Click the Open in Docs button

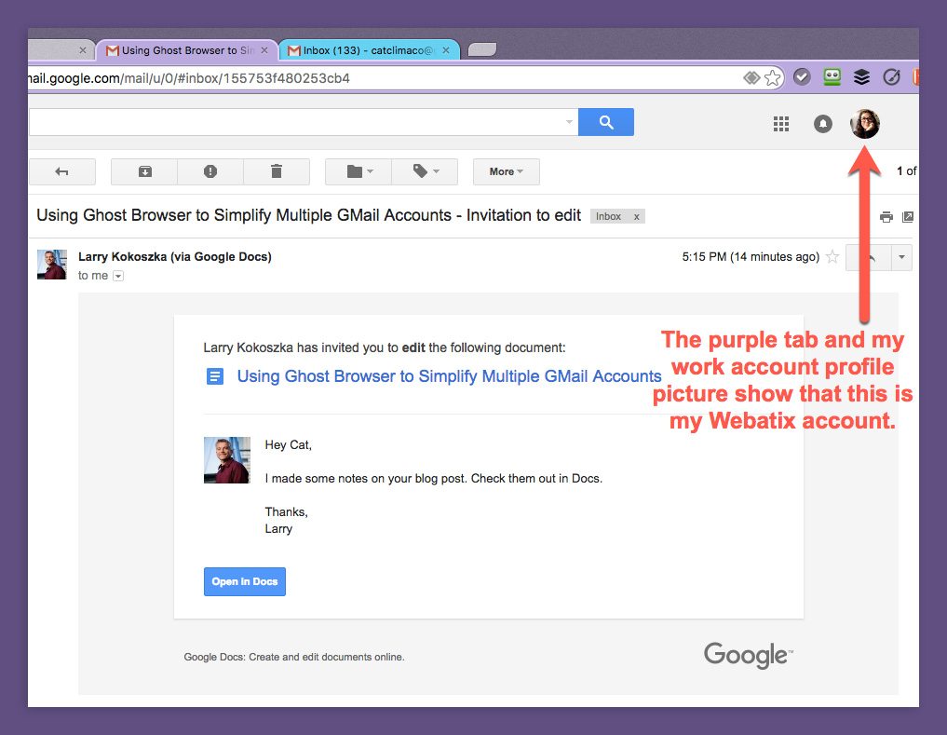click(x=245, y=581)
